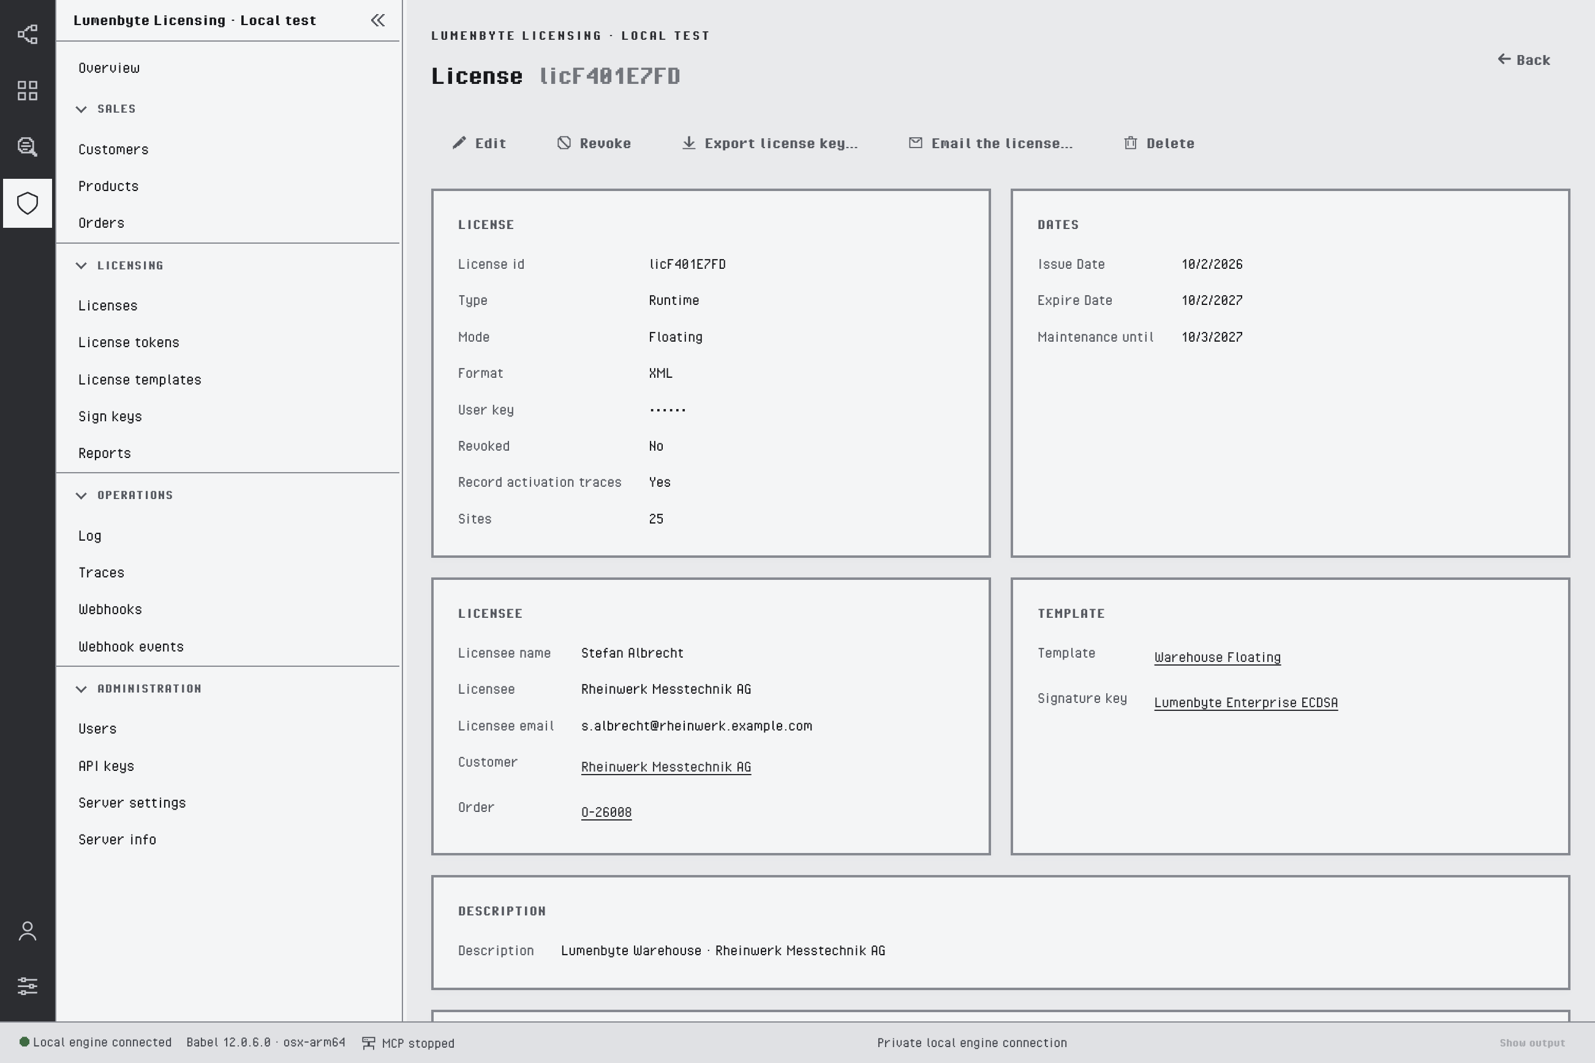Open Webhook events in sidebar
Viewport: 1595px width, 1063px height.
pyautogui.click(x=131, y=647)
